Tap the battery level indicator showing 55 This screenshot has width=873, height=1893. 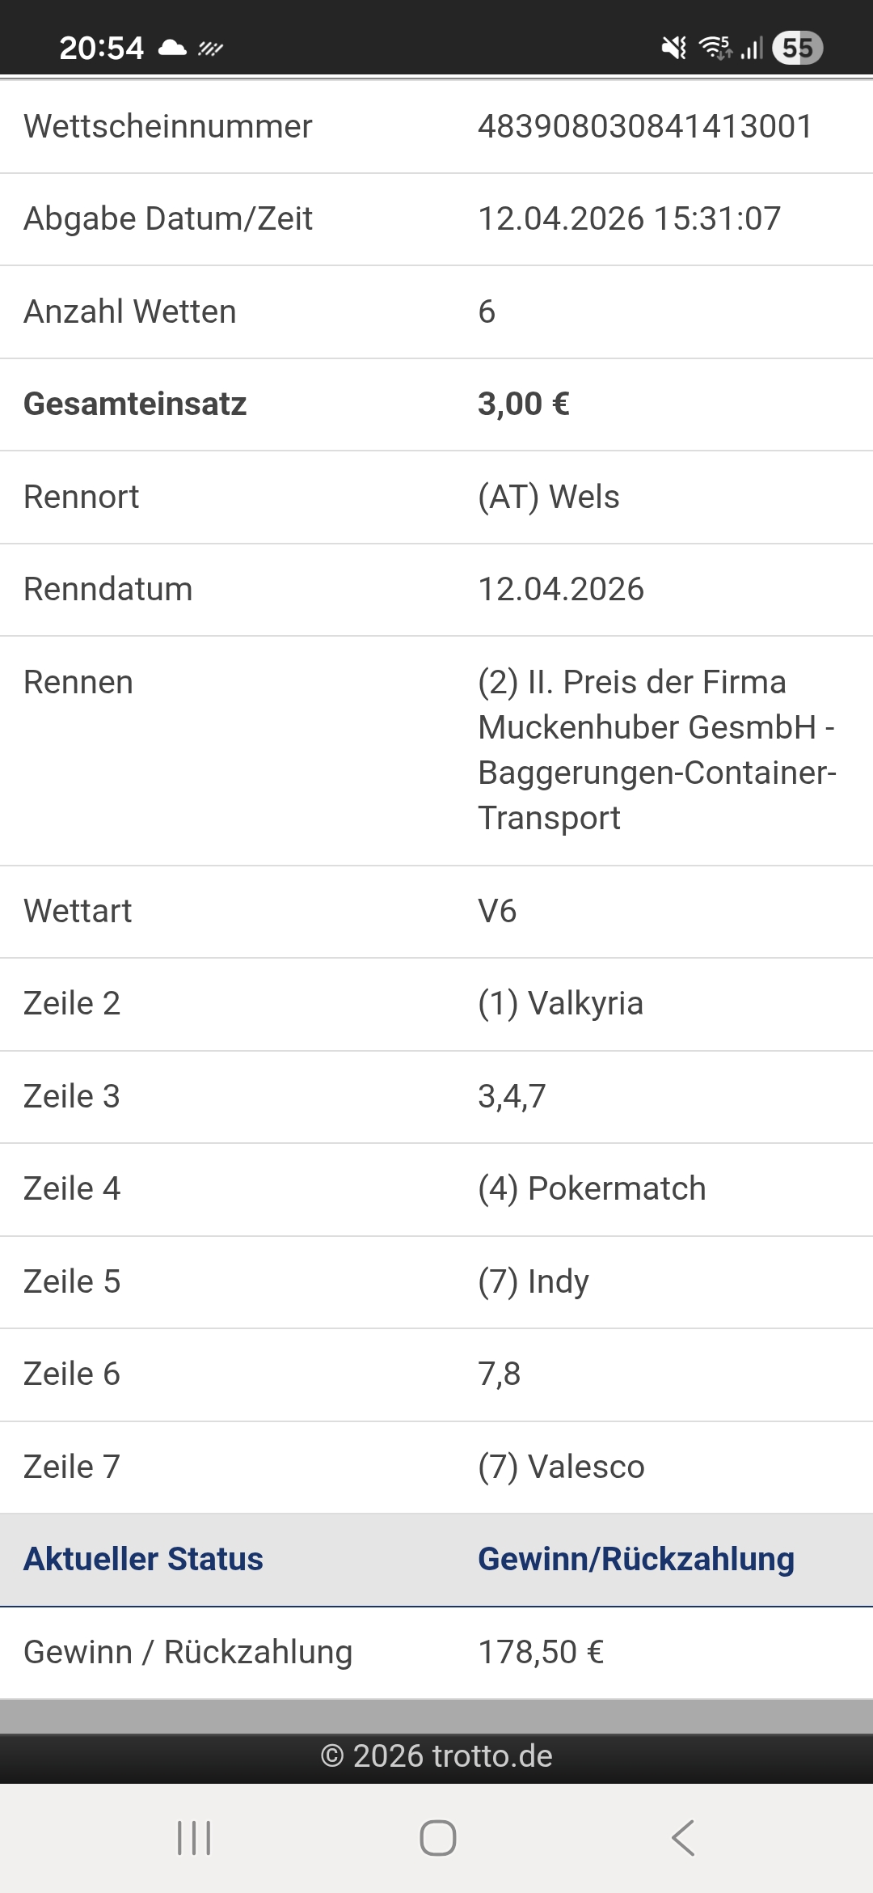(x=797, y=49)
